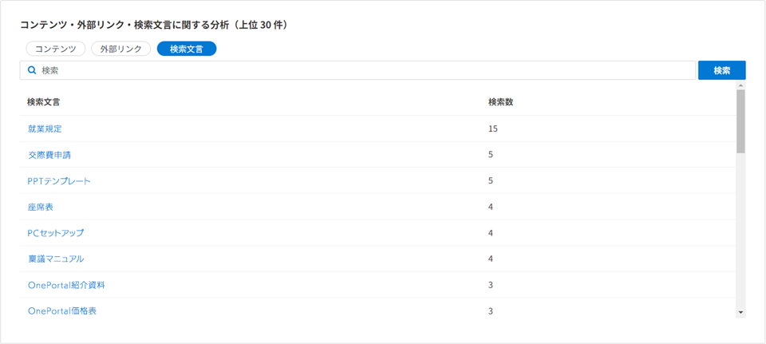Focus the 検索 text input field
The width and height of the screenshot is (766, 344).
point(357,70)
